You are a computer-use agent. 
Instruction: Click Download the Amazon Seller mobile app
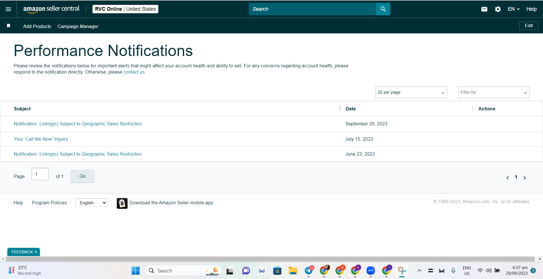pyautogui.click(x=171, y=203)
